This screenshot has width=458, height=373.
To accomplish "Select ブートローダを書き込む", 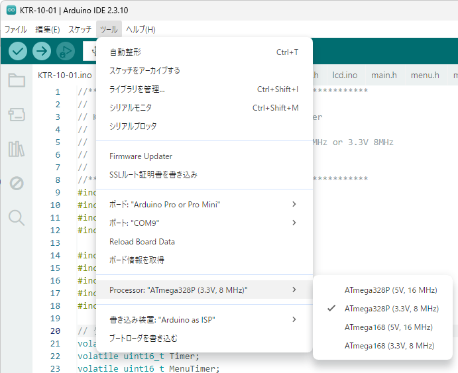I will click(x=204, y=339).
